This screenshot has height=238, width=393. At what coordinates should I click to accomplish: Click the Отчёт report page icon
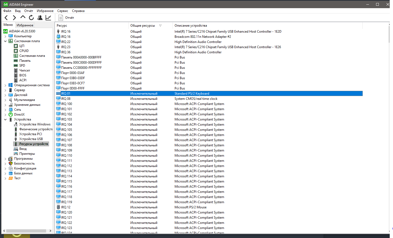(61, 18)
